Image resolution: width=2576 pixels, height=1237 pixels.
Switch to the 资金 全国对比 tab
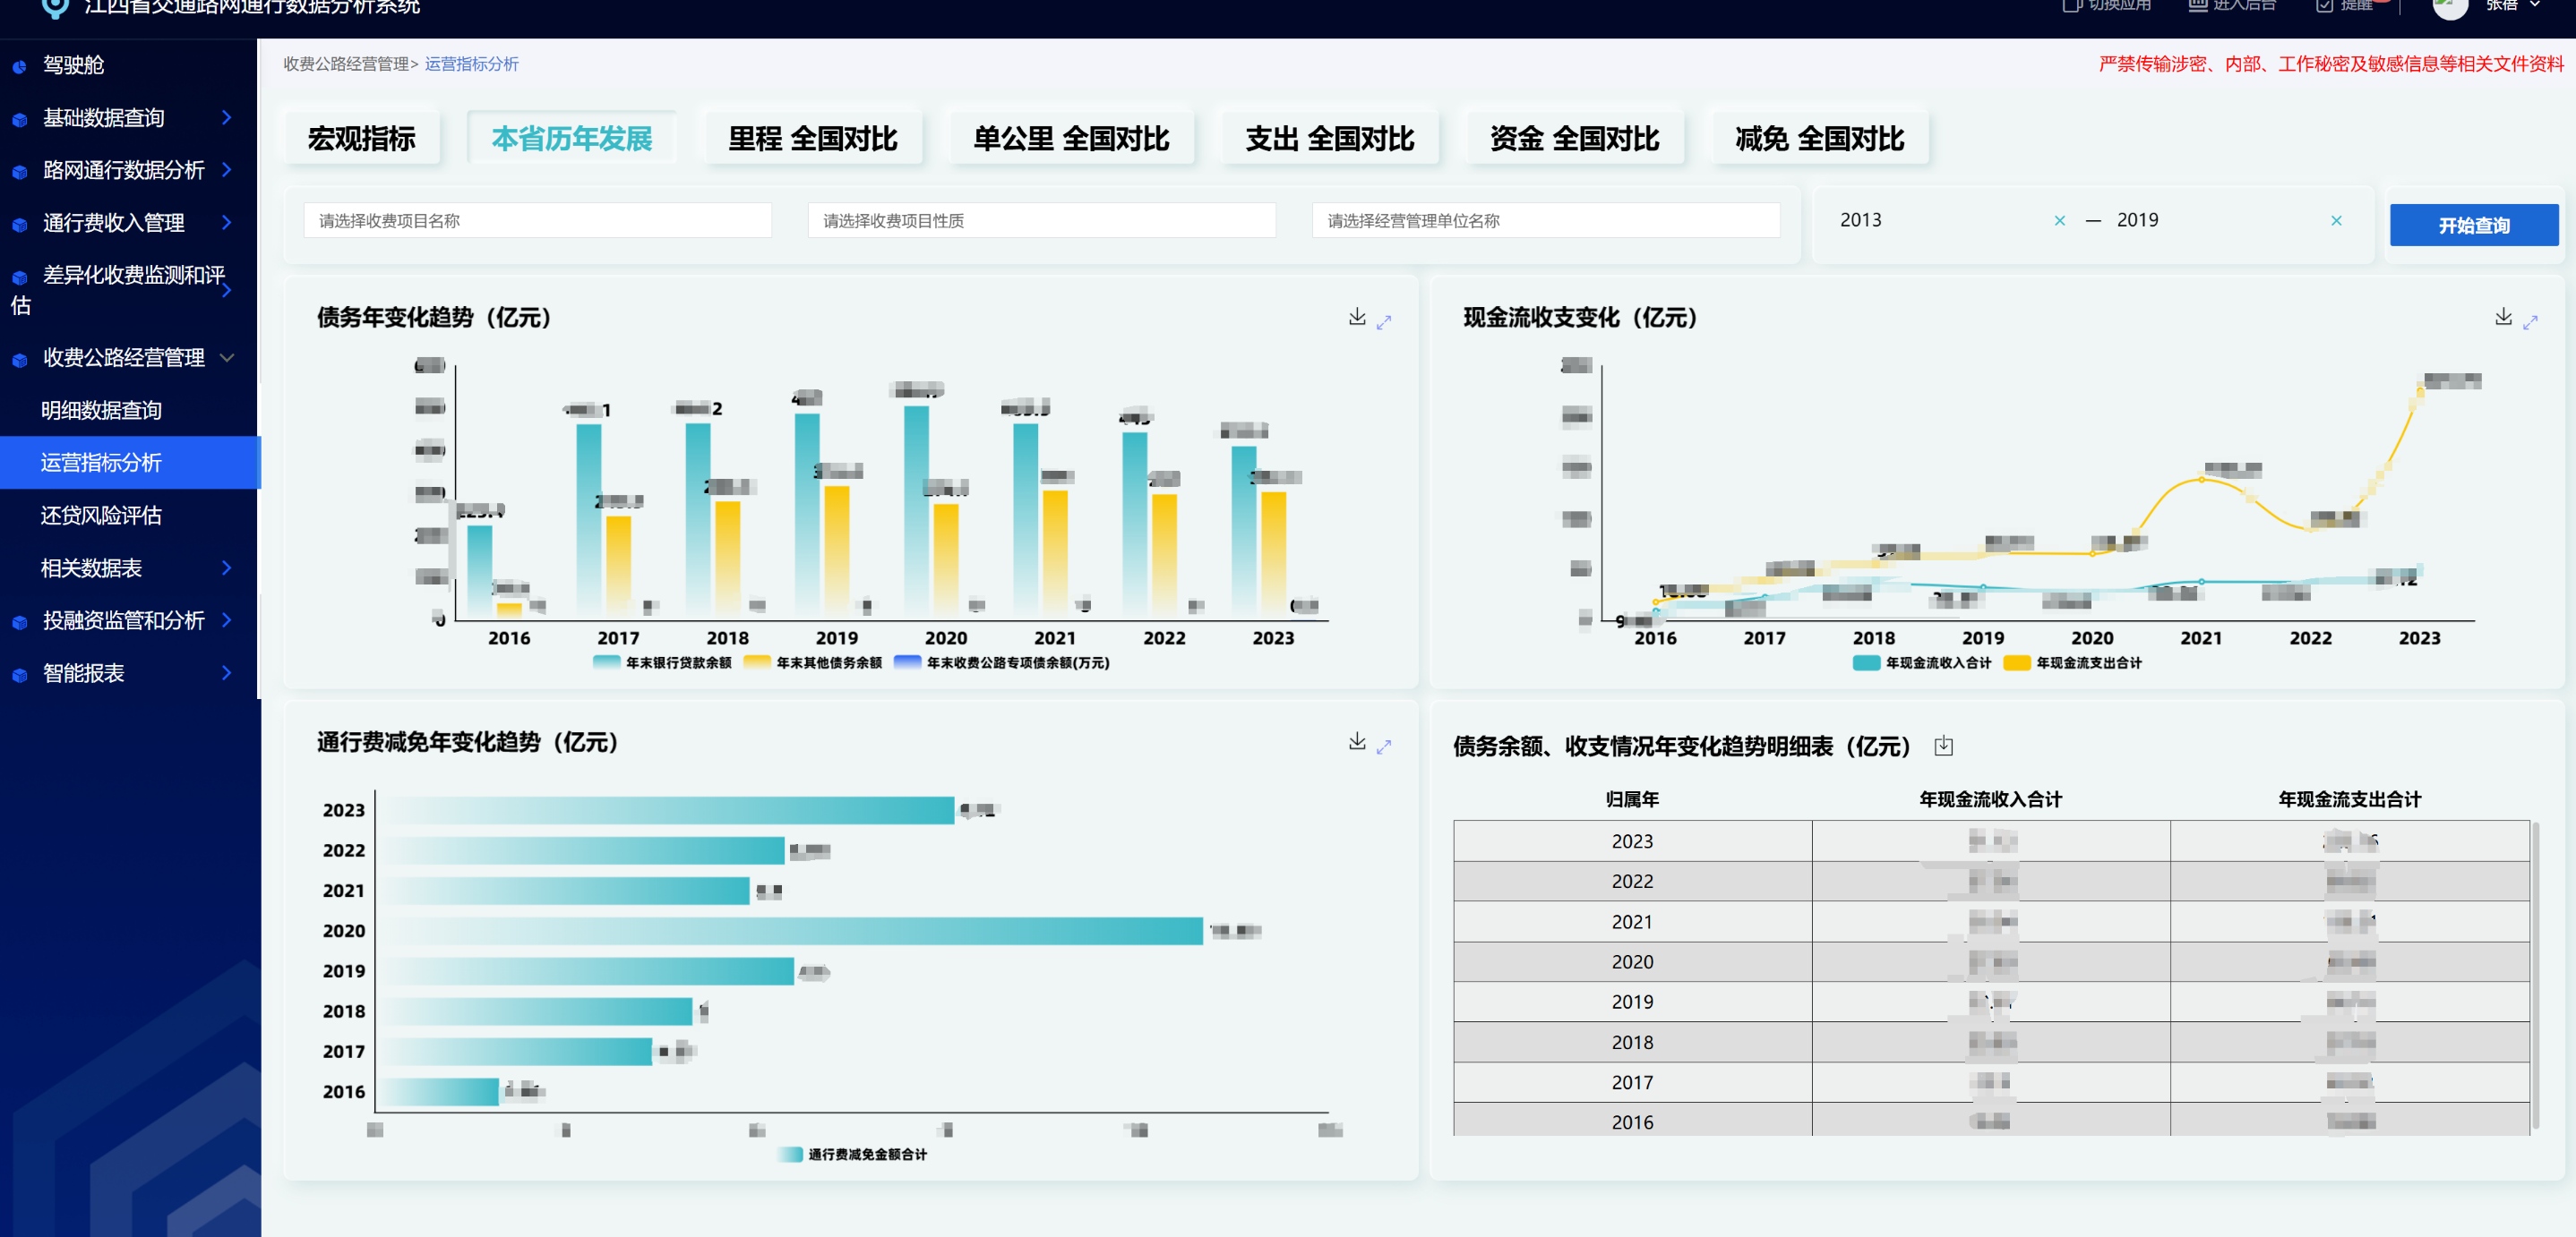pyautogui.click(x=1575, y=138)
